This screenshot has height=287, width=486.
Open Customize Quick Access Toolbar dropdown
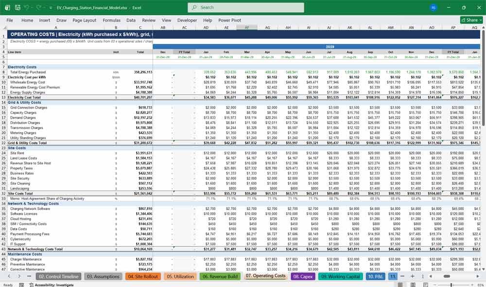click(51, 8)
